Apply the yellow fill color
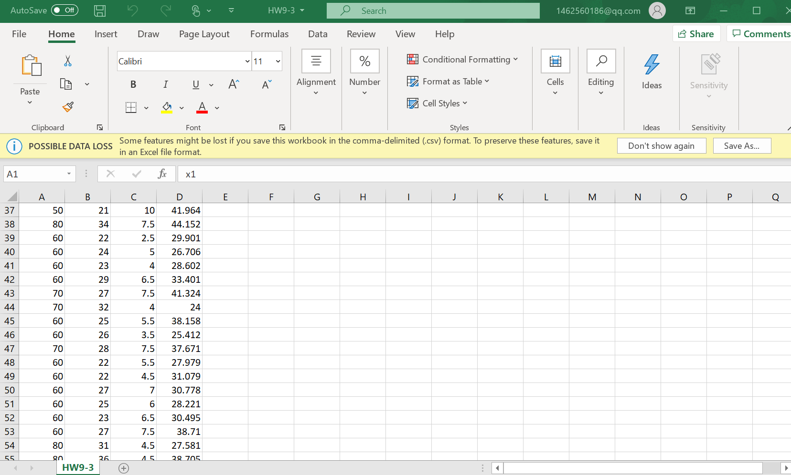791x475 pixels. (167, 107)
